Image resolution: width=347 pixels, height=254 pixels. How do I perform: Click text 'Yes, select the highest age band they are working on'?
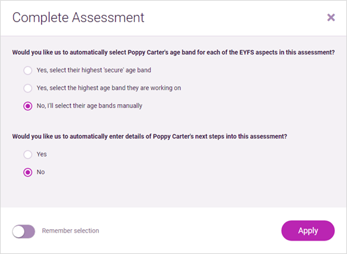click(109, 88)
